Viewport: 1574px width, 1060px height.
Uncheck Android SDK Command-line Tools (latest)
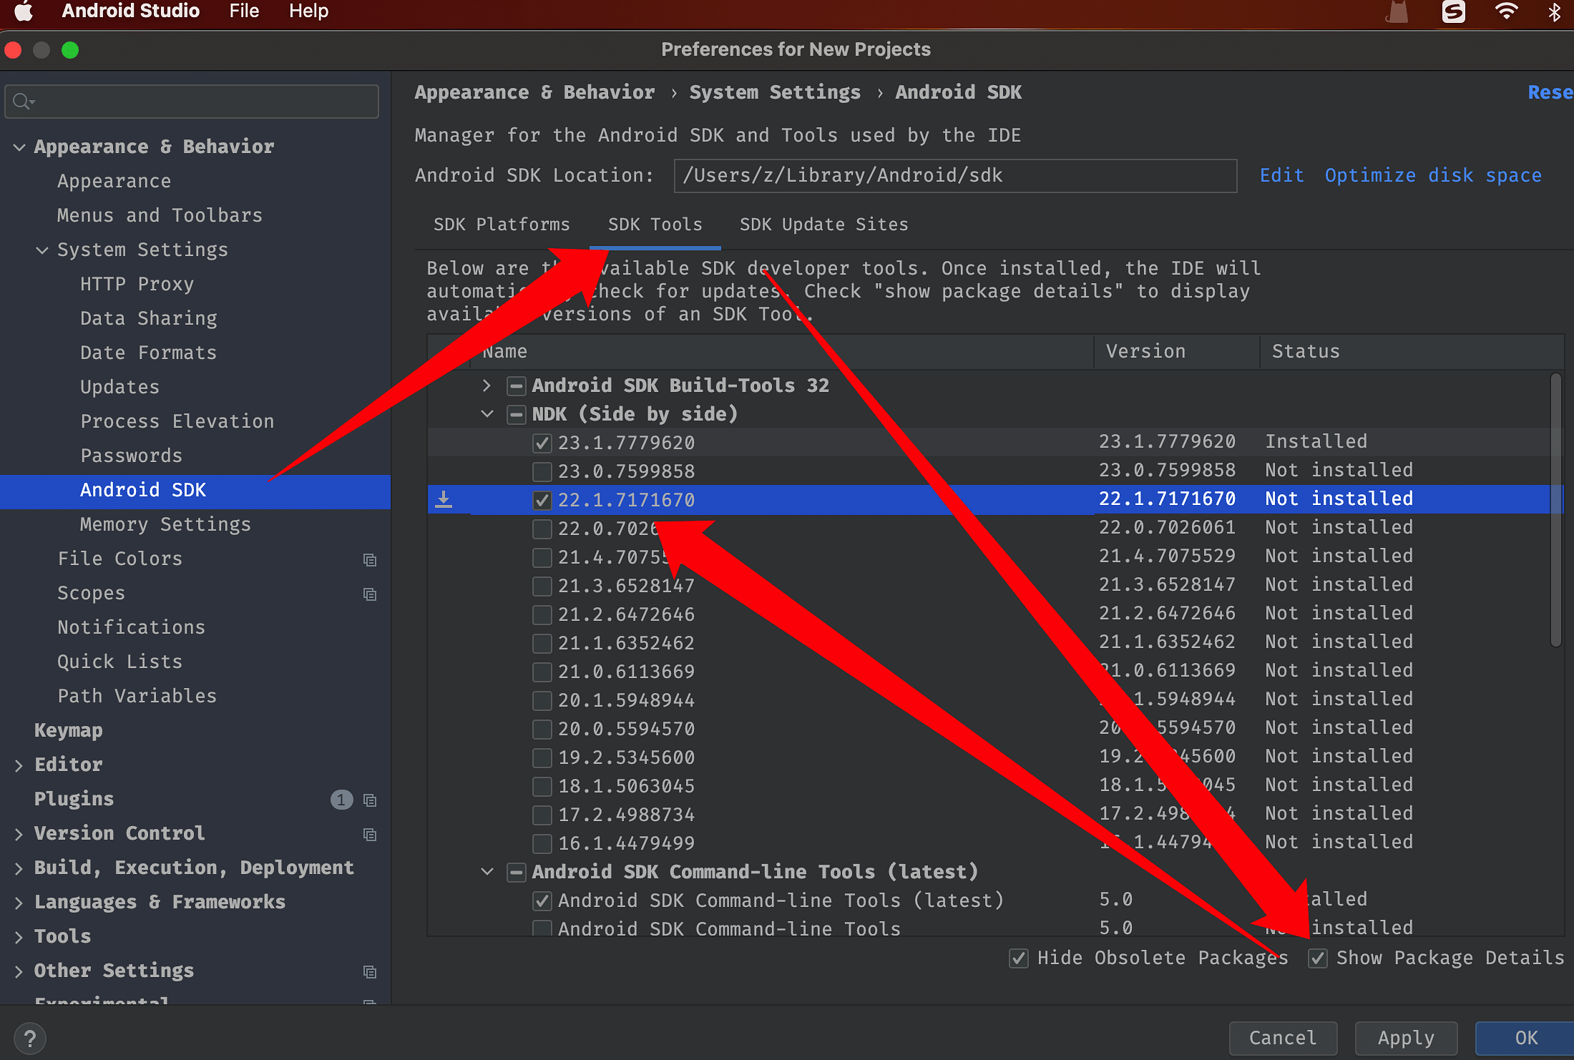tap(542, 900)
